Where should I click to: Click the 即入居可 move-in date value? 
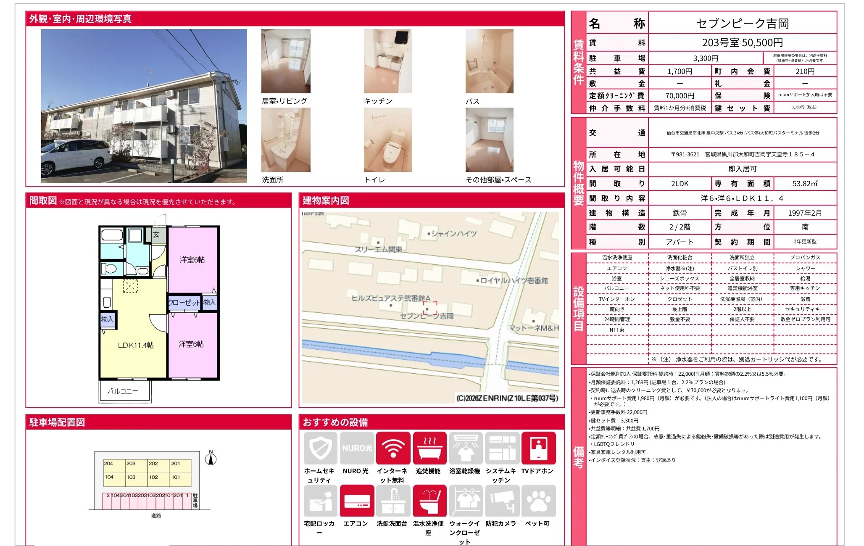pos(743,169)
